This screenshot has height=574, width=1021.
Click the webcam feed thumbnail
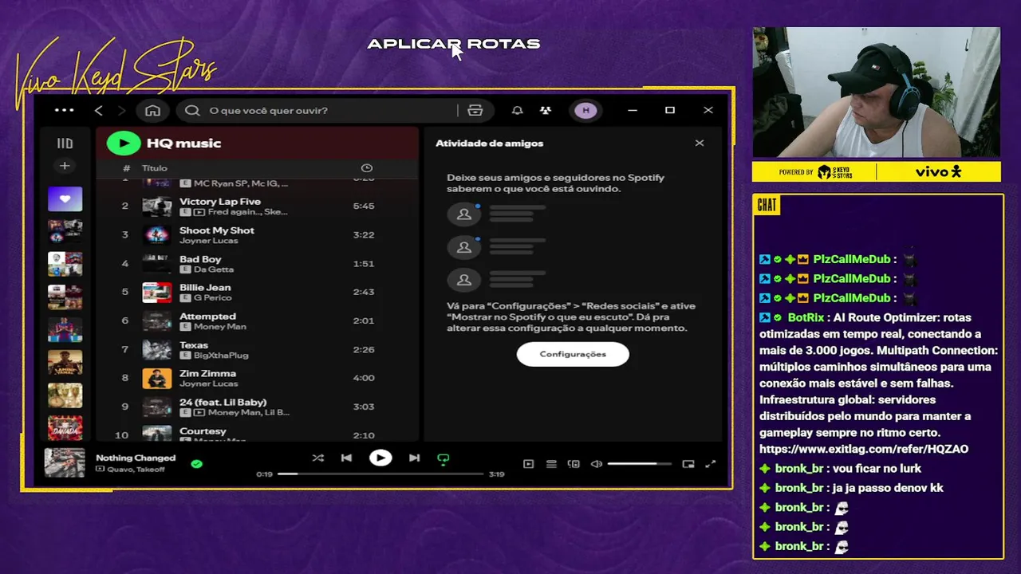click(876, 92)
